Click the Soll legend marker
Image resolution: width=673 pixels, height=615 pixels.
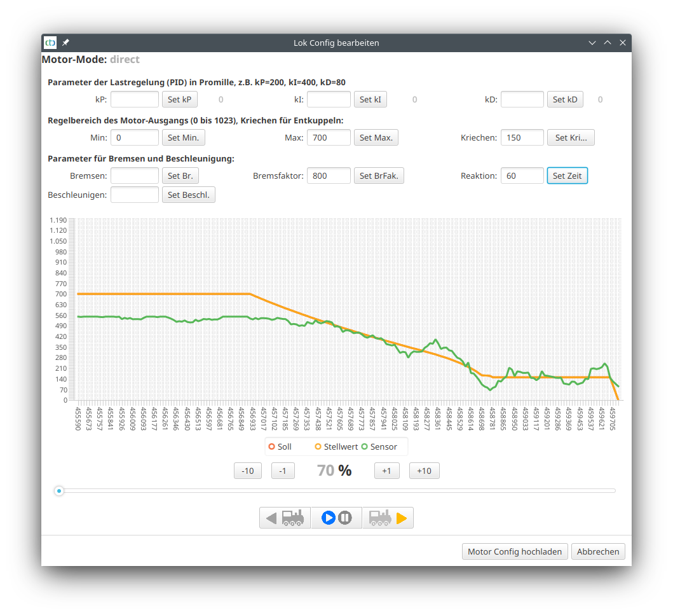click(272, 446)
